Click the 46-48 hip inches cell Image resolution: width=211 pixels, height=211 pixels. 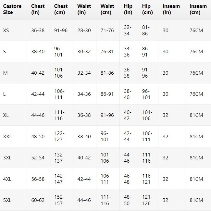click(x=128, y=179)
